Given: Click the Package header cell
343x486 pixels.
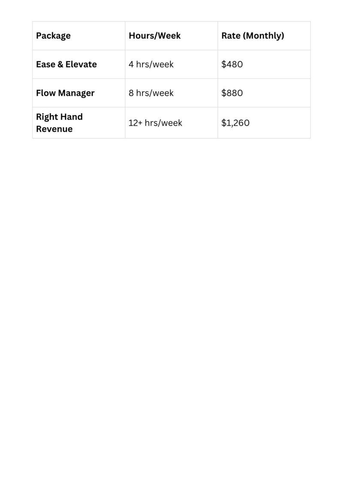Looking at the screenshot, I should coord(53,36).
